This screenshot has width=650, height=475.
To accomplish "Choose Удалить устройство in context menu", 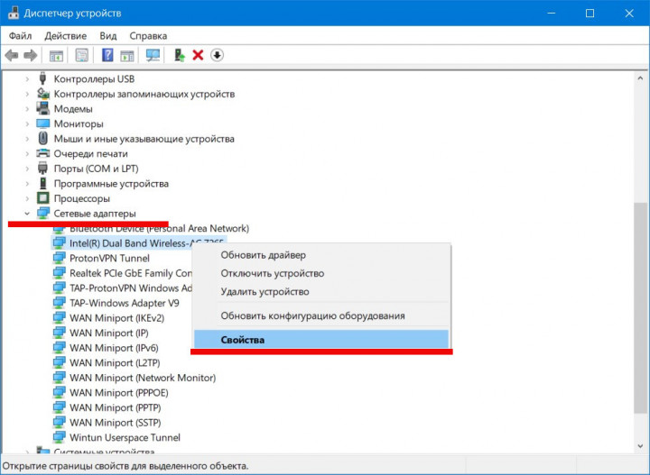I will [x=265, y=291].
